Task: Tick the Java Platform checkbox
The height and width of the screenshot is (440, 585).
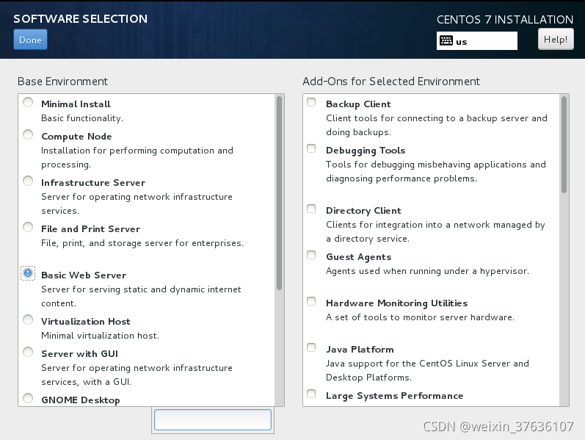Action: (312, 348)
